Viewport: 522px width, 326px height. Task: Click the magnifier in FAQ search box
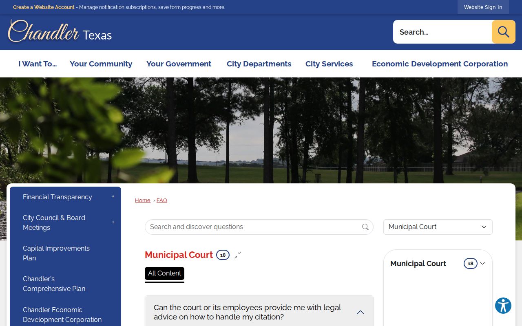(365, 227)
